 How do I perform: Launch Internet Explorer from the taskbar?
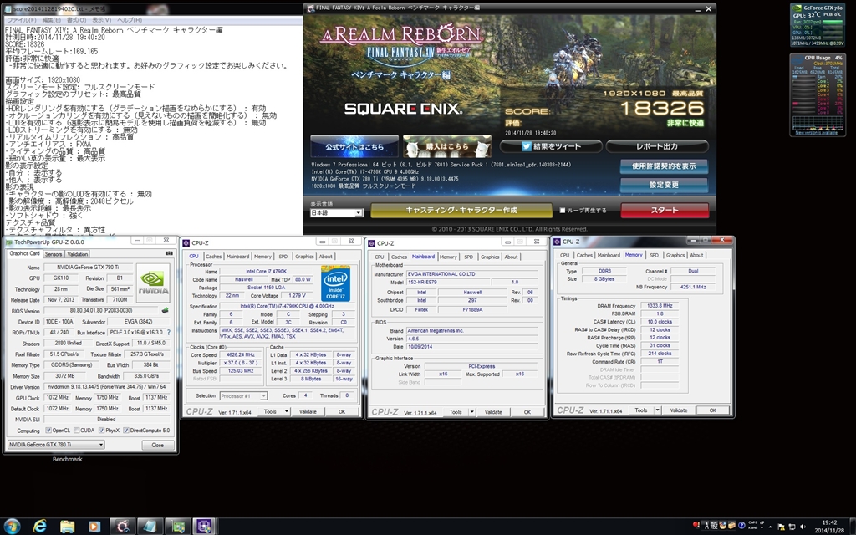click(40, 527)
